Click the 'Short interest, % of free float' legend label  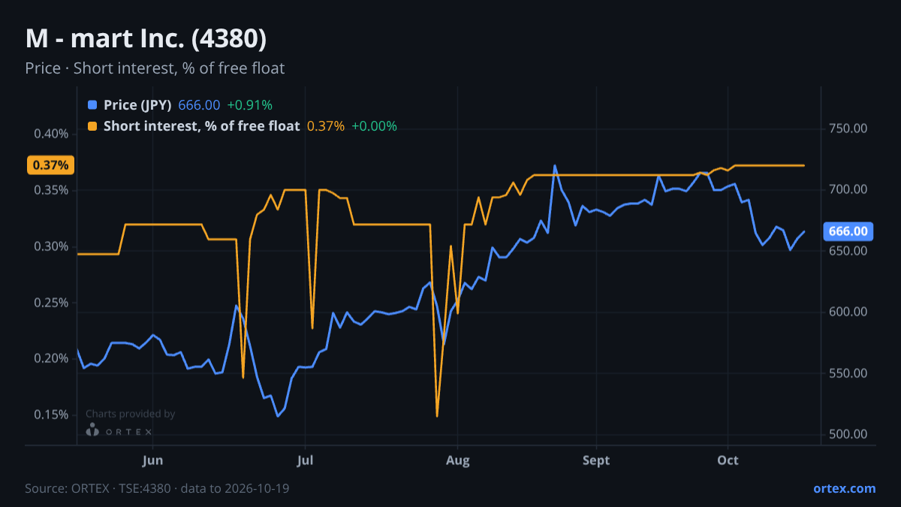[201, 126]
